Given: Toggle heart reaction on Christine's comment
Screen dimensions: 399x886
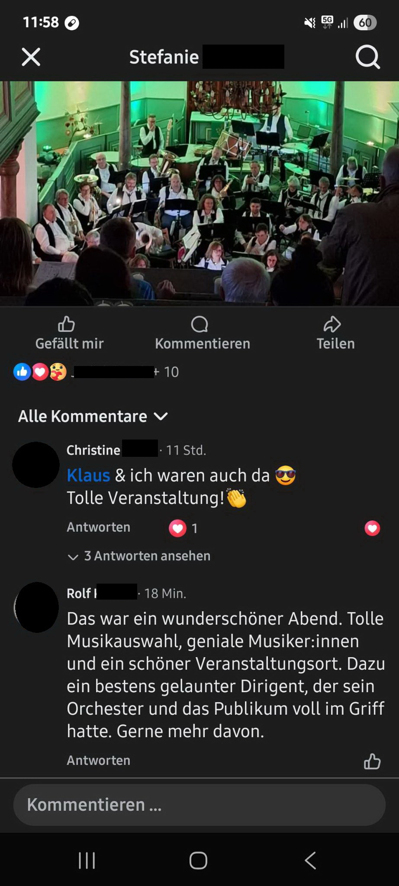Looking at the screenshot, I should 372,528.
